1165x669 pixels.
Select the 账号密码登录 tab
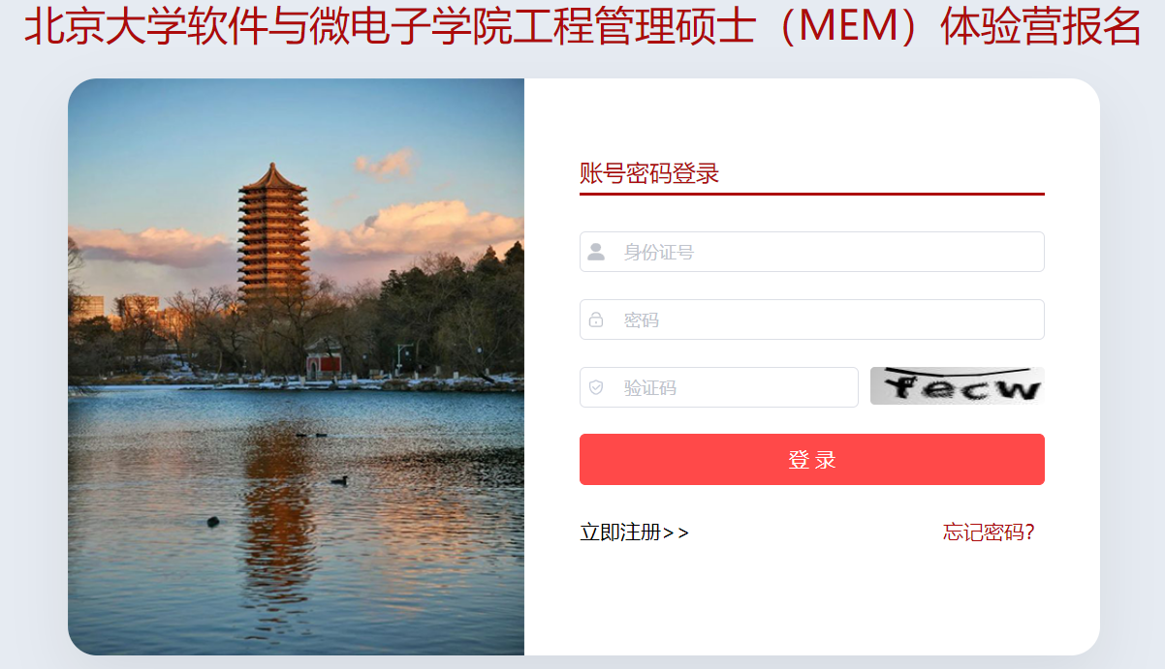649,174
